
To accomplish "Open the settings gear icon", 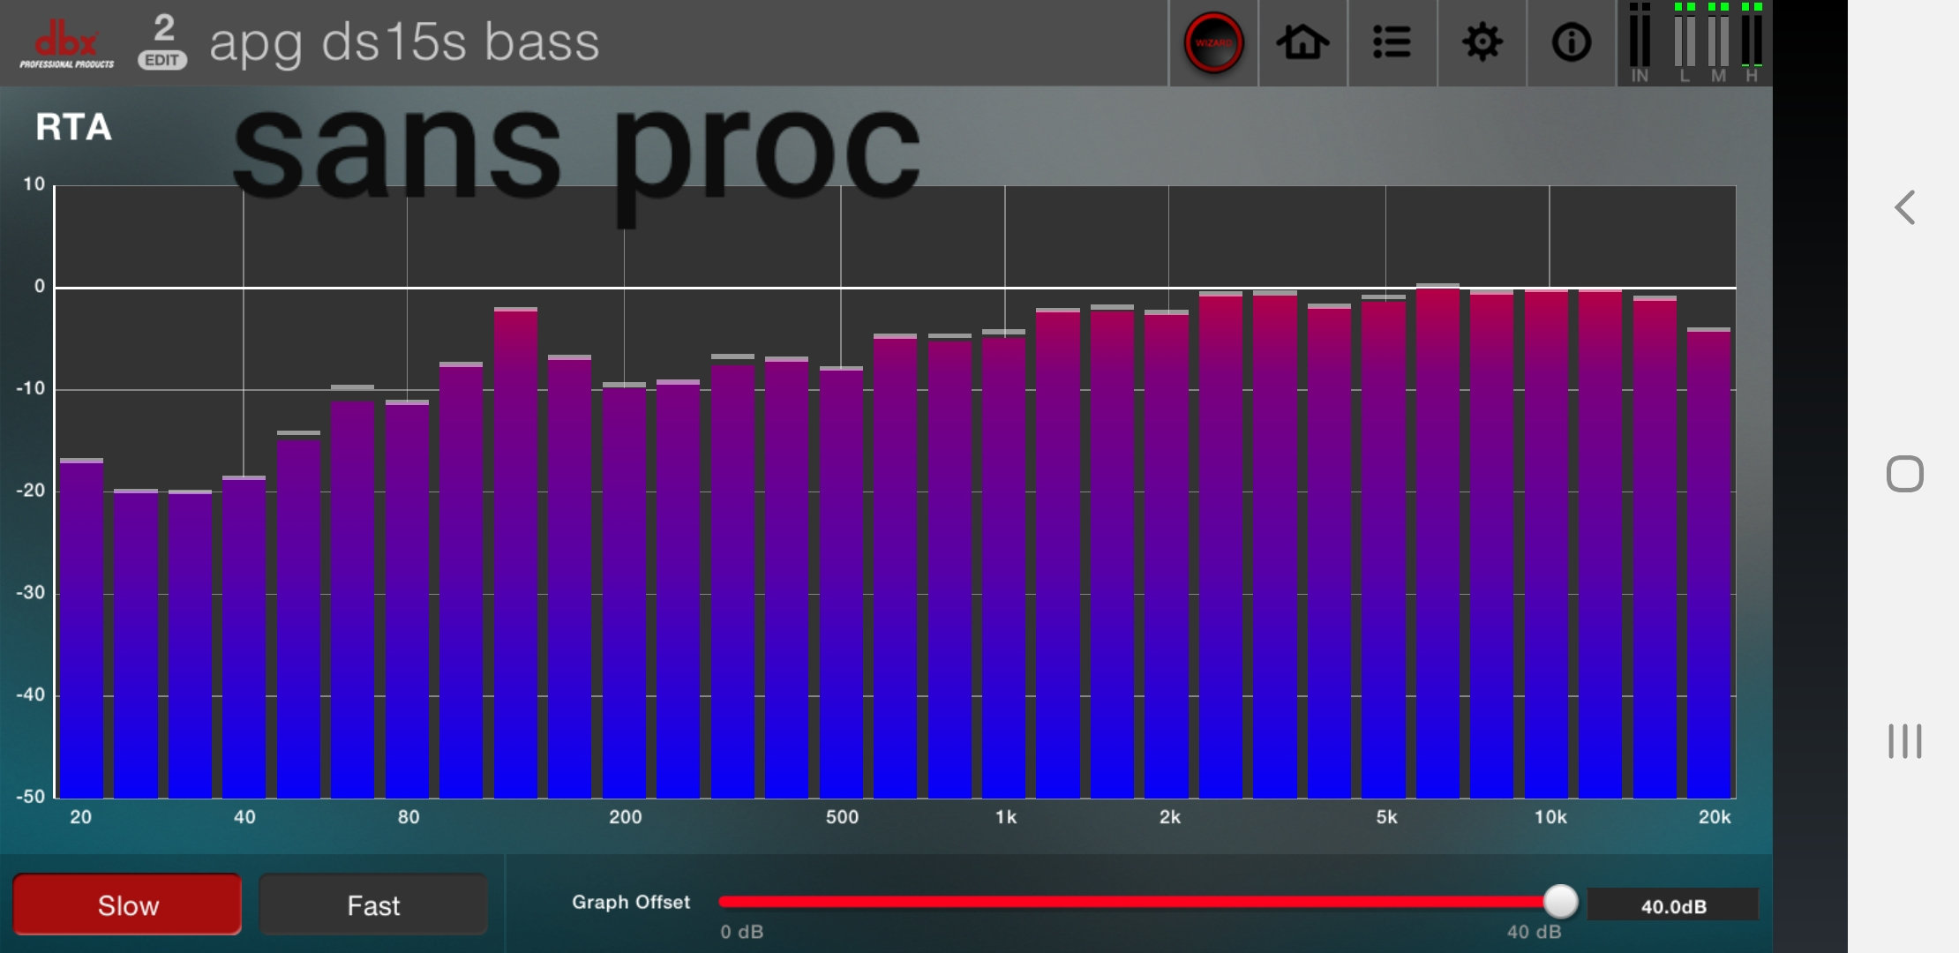I will 1482,42.
